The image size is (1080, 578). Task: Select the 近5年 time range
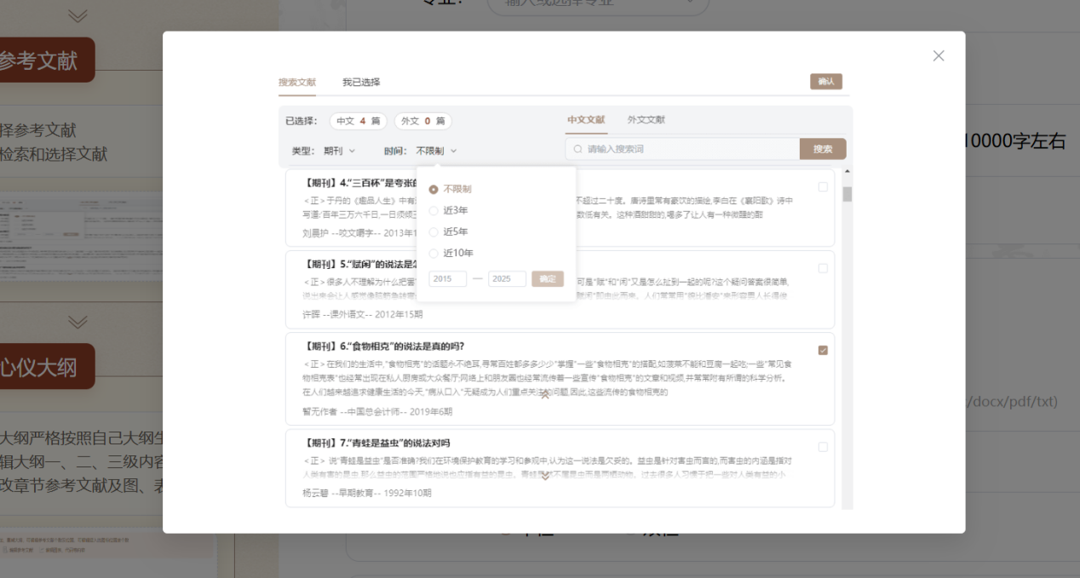[x=449, y=232]
